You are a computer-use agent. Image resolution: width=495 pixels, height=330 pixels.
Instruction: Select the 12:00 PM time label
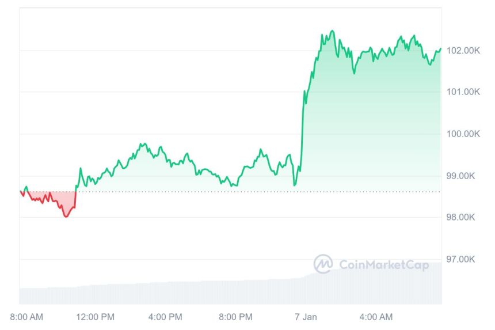[96, 317]
